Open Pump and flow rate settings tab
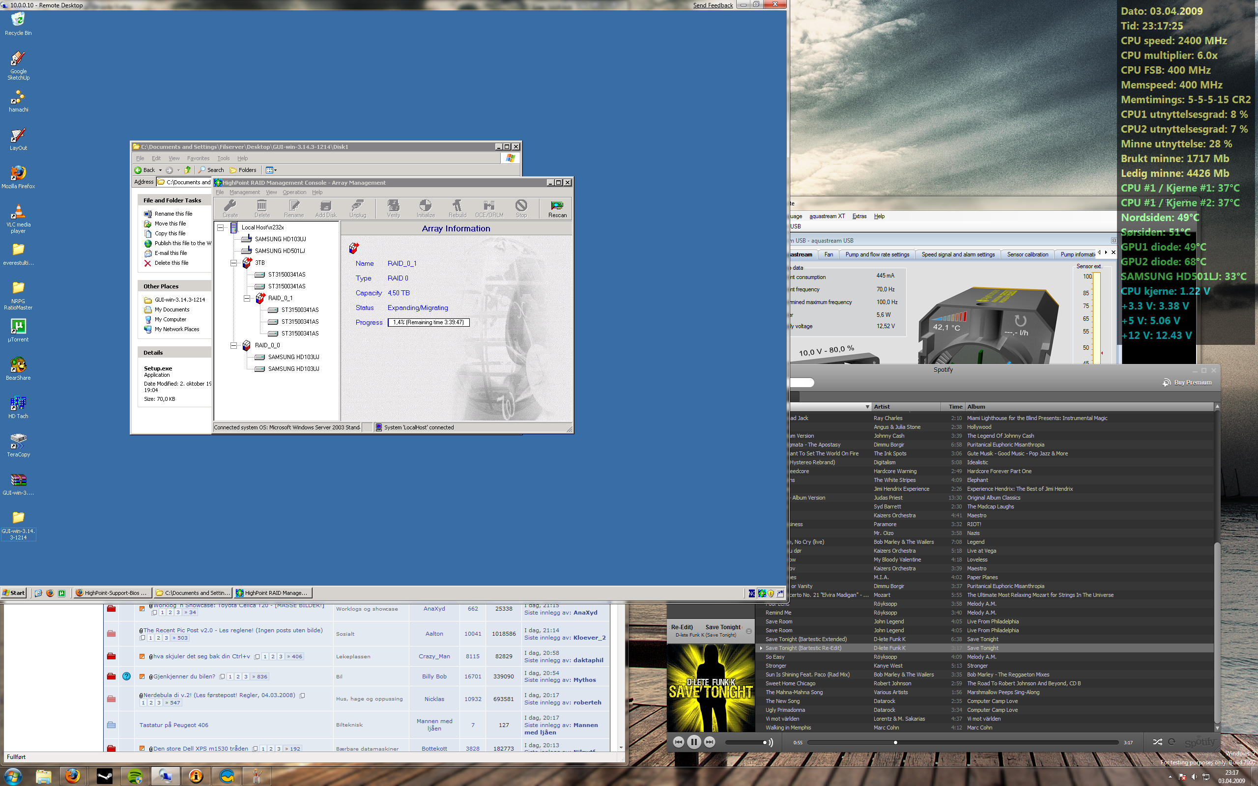 (x=877, y=255)
